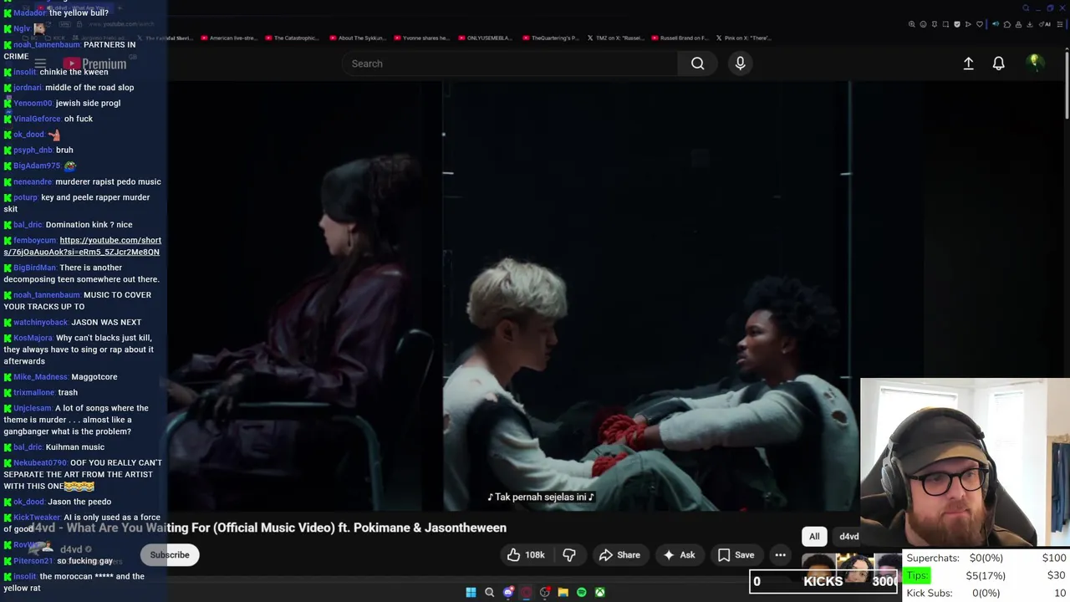
Task: Select the d4vd filter chip
Action: pos(848,537)
